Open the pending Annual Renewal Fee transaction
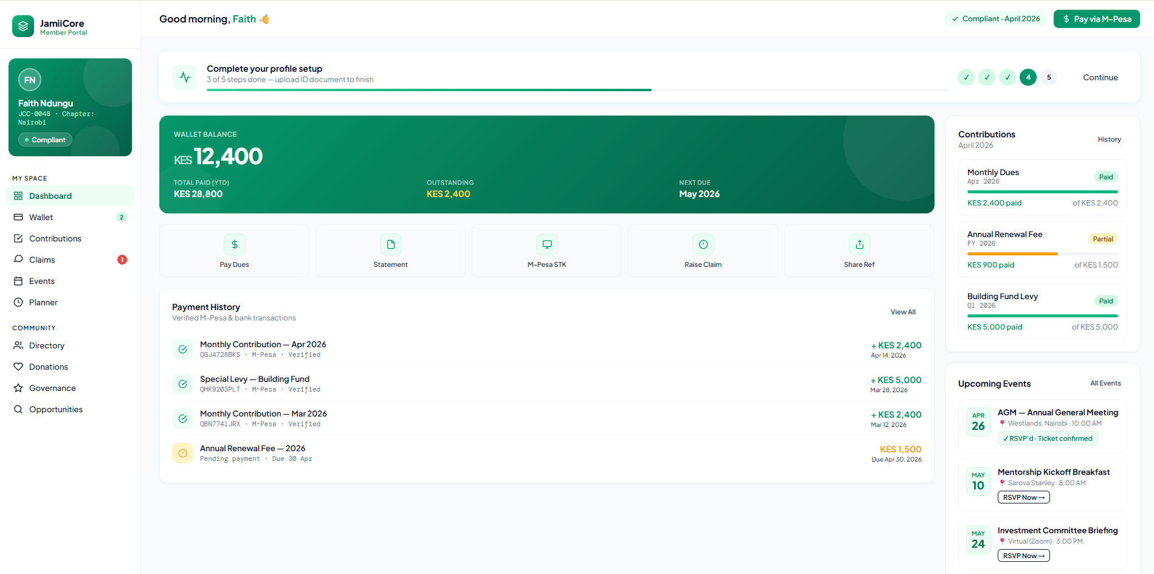This screenshot has width=1154, height=574. (252, 453)
